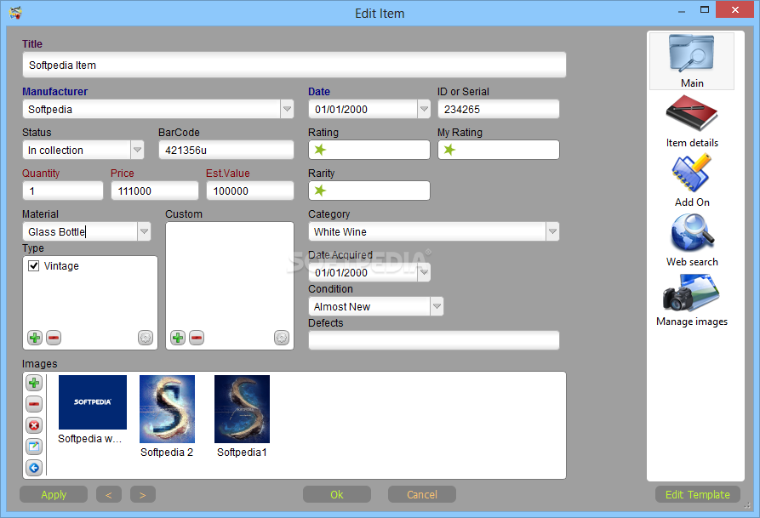Click the BarCode field
The width and height of the screenshot is (760, 518).
tap(226, 150)
